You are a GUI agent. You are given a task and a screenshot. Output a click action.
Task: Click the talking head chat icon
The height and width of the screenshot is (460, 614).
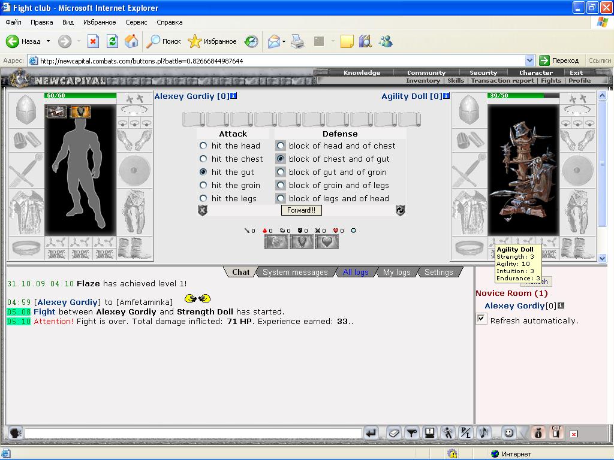tap(15, 433)
